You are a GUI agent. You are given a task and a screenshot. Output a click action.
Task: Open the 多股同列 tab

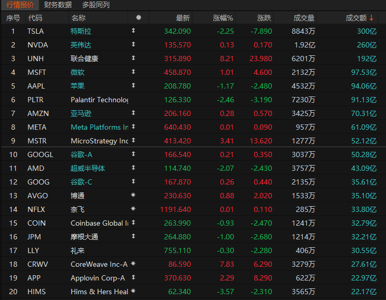96,5
